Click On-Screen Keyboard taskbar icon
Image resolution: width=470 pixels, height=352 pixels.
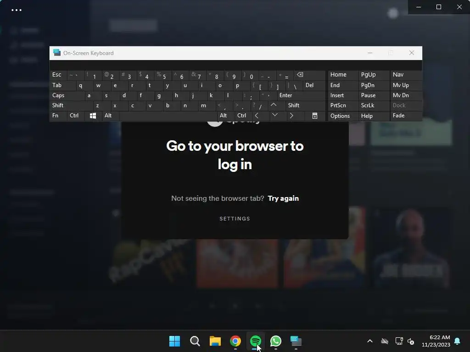(x=296, y=341)
